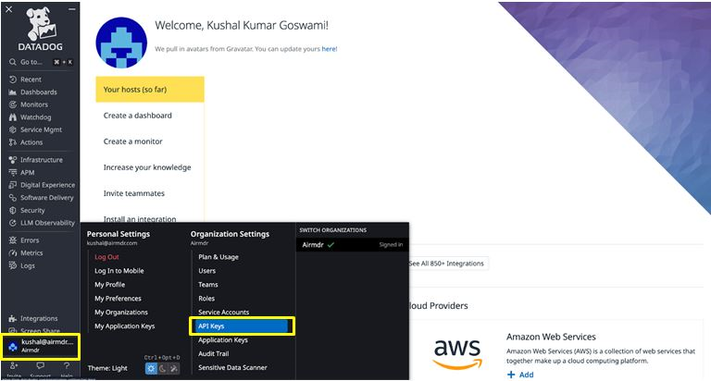Click the 'See All 850+ Integrations' button

447,264
